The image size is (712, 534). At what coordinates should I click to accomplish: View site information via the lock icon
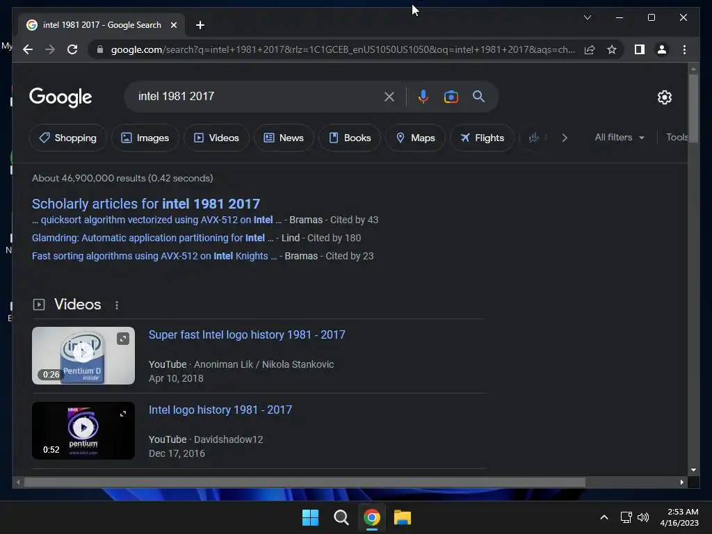pos(100,49)
